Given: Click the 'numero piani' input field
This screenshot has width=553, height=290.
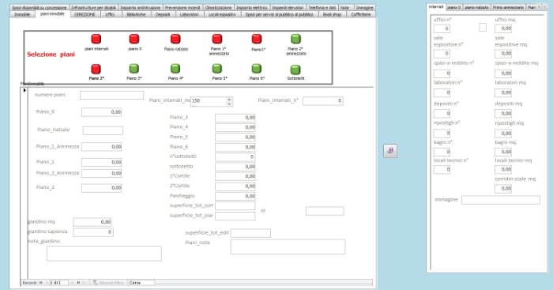Looking at the screenshot, I should point(111,96).
